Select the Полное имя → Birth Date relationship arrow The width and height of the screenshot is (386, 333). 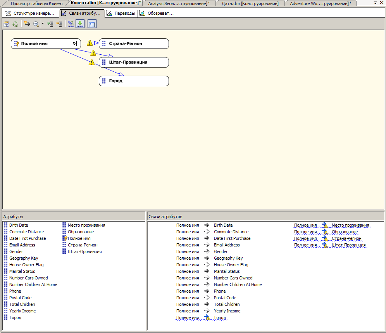(x=207, y=225)
